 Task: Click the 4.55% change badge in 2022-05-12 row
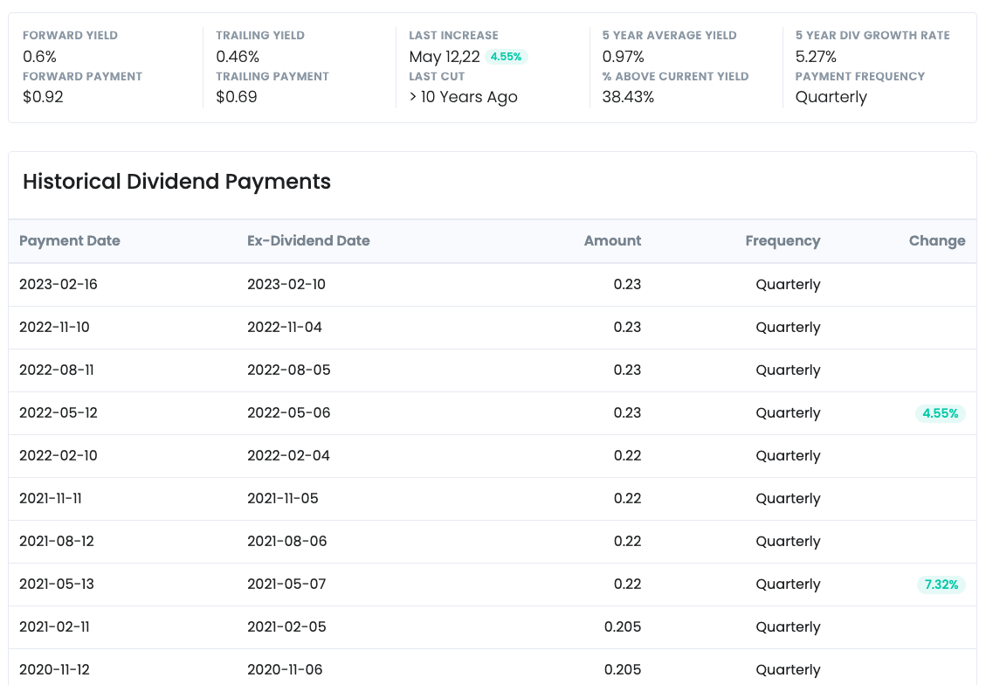pyautogui.click(x=940, y=413)
